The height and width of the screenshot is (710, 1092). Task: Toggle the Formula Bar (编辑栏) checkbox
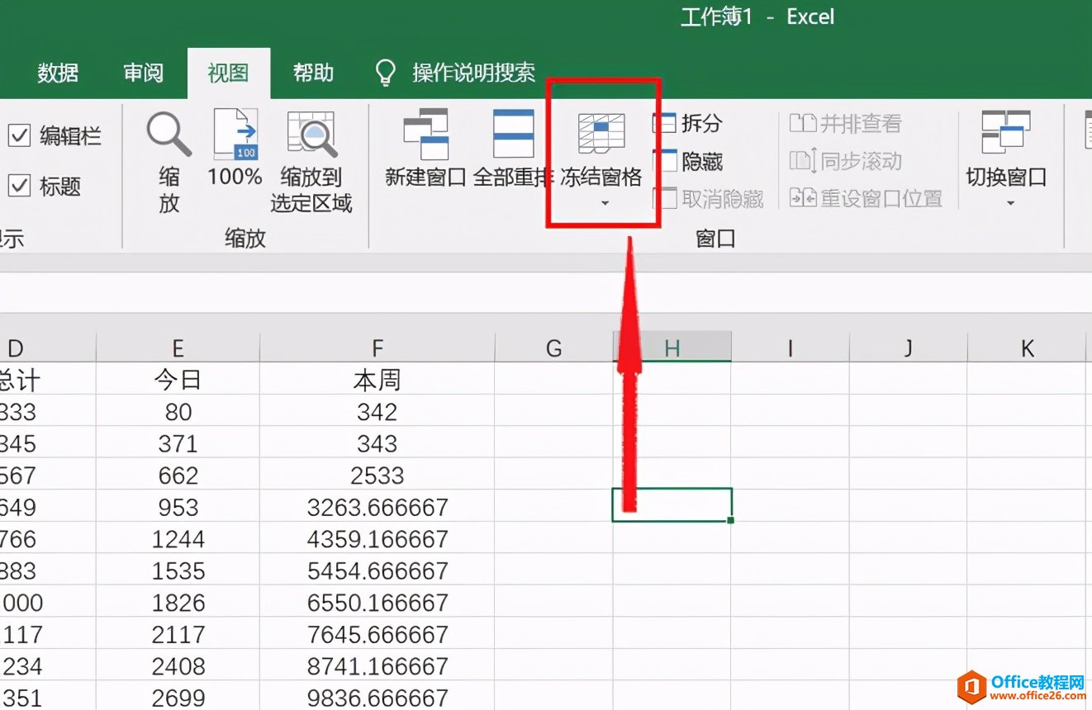pos(19,135)
